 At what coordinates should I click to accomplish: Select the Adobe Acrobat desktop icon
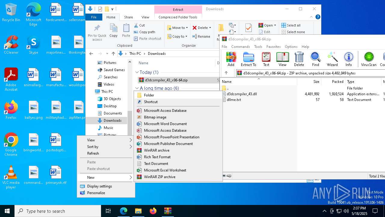coord(11,80)
